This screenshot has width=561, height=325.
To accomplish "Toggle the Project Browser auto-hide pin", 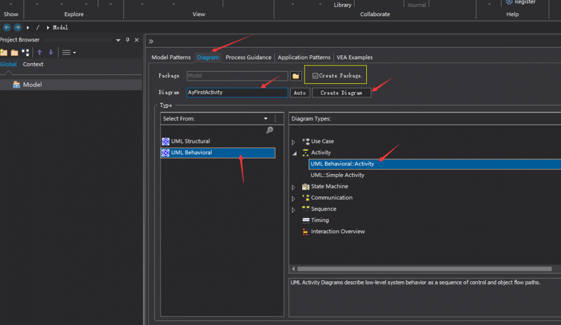I will (x=127, y=39).
